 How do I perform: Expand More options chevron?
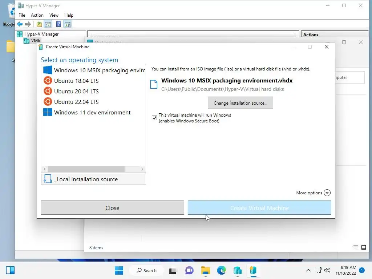tap(327, 193)
